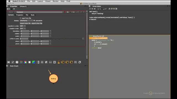Enable the read from file checkbox
This screenshot has height=99, width=177.
pos(20,18)
